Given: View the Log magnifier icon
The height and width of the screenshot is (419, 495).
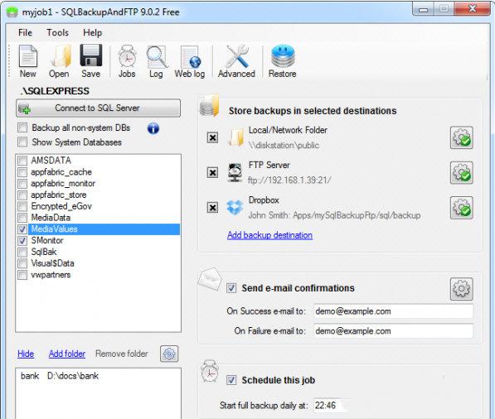Looking at the screenshot, I should [157, 61].
